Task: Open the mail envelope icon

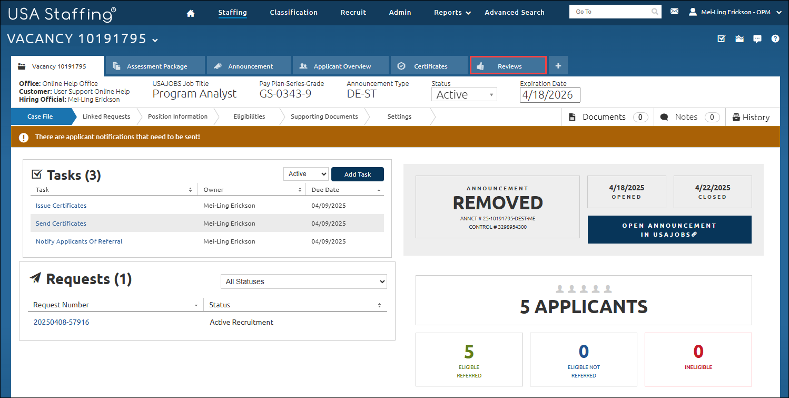Action: click(x=674, y=11)
